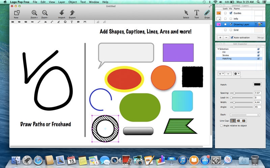Image resolution: width=270 pixels, height=168 pixels.
Task: Pick the Draw pencil tool
Action: tap(207, 13)
